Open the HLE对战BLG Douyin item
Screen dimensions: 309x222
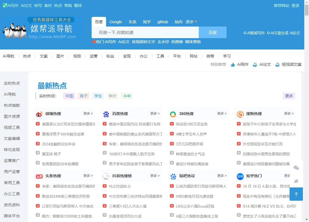(120, 186)
